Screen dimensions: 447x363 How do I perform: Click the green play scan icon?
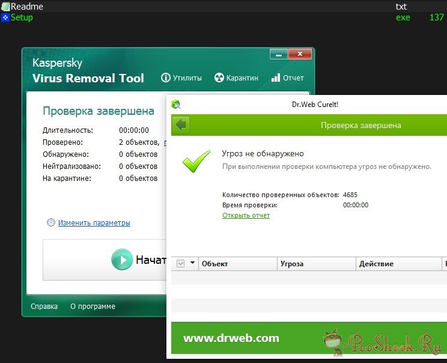122,260
